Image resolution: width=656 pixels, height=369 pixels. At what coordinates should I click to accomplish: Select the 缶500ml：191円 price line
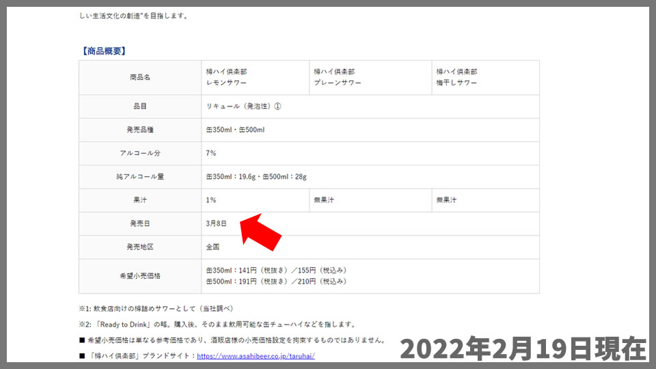pos(277,281)
